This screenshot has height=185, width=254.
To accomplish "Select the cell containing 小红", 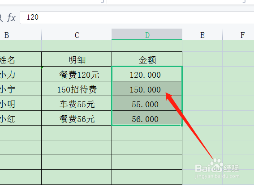I will 21,118.
